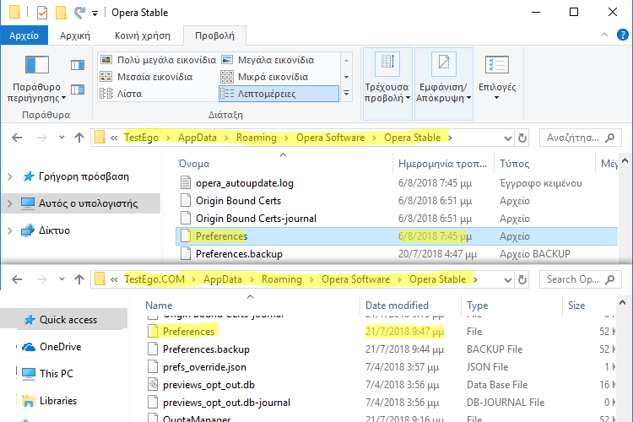Choose Λεπτομέρειες layout

(279, 94)
